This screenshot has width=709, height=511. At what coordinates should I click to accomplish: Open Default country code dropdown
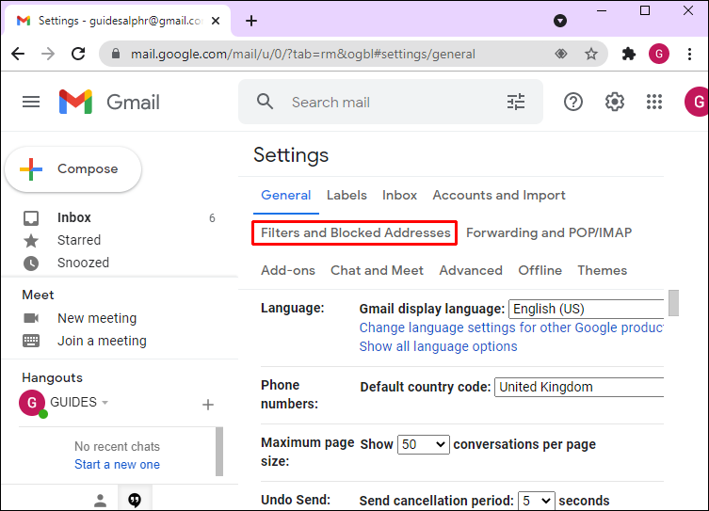click(x=579, y=387)
